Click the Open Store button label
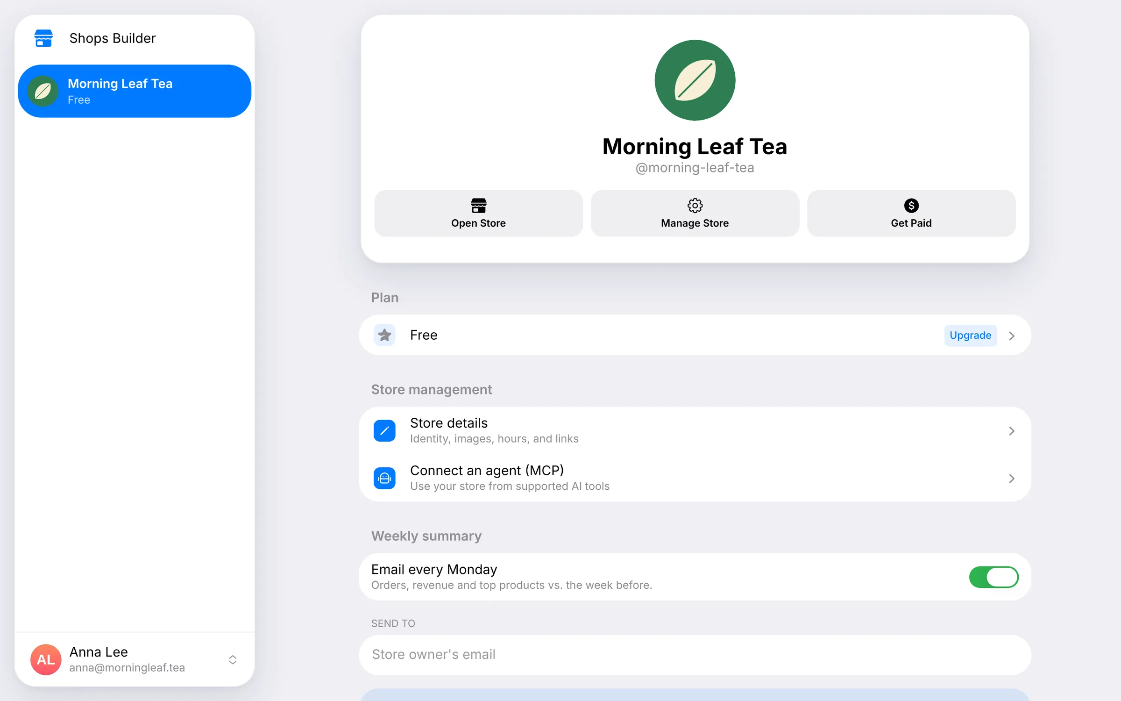Viewport: 1121px width, 701px height. coord(478,223)
